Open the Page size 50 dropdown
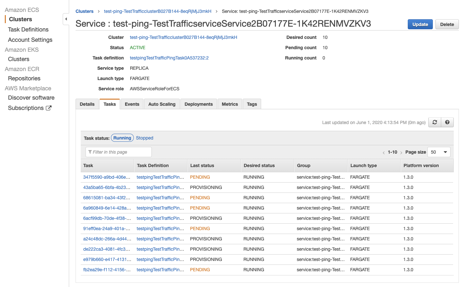 coord(439,152)
